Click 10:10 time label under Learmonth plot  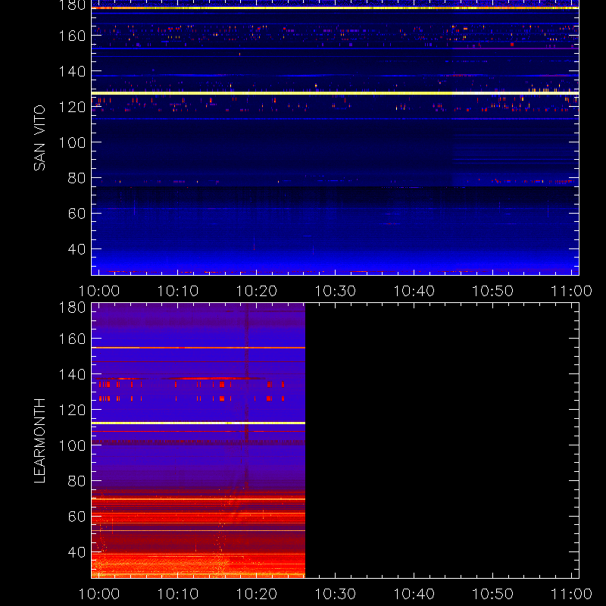[x=178, y=594]
